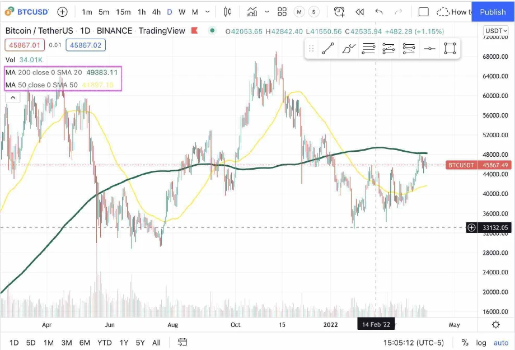
Task: Switch to the YTD range tab
Action: coord(104,342)
